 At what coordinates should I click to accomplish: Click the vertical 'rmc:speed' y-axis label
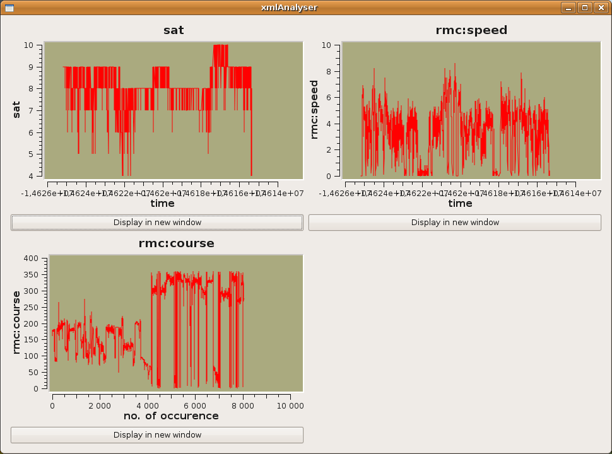(314, 110)
